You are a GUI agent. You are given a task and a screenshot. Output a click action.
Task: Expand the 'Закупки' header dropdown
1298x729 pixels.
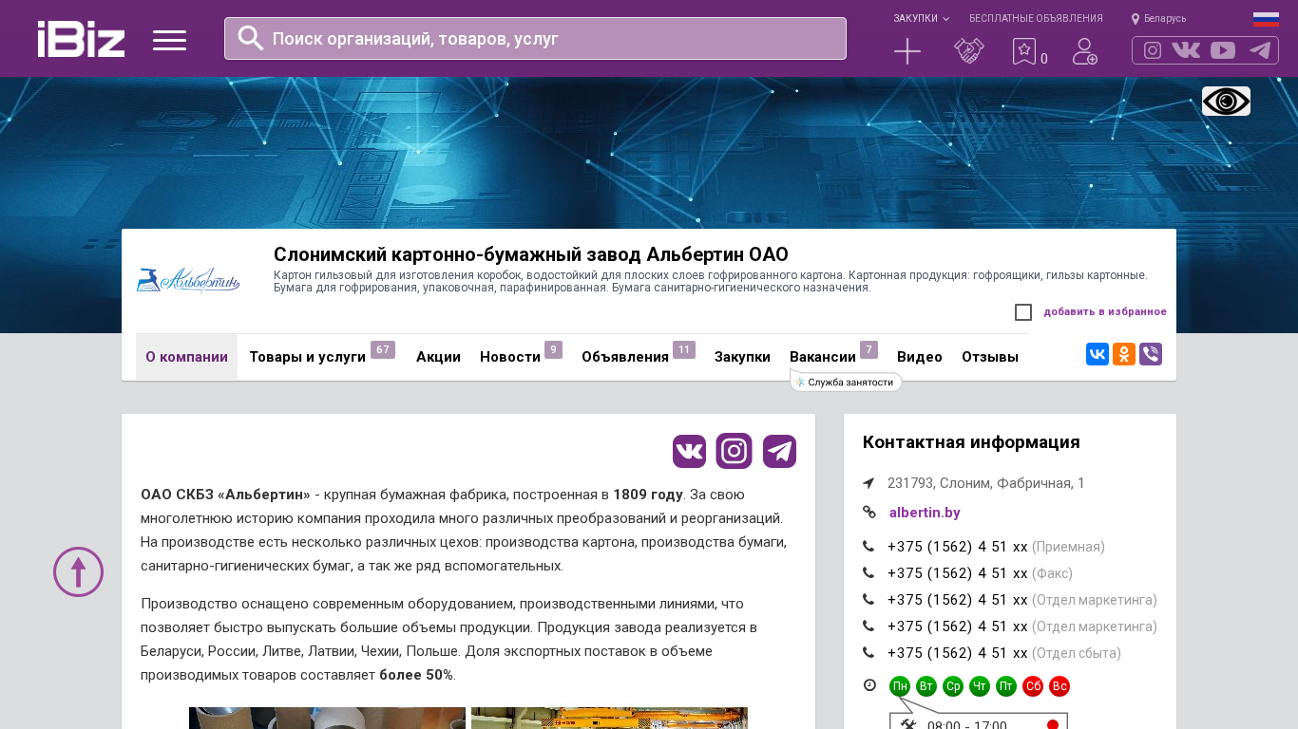tap(921, 19)
